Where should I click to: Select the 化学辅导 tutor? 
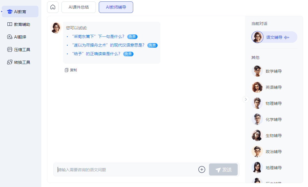(x=274, y=119)
